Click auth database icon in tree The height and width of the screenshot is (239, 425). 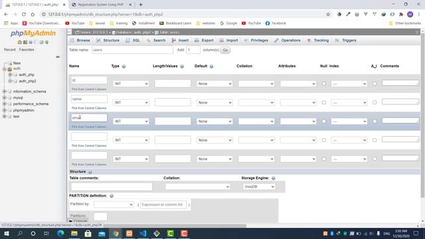click(9, 69)
